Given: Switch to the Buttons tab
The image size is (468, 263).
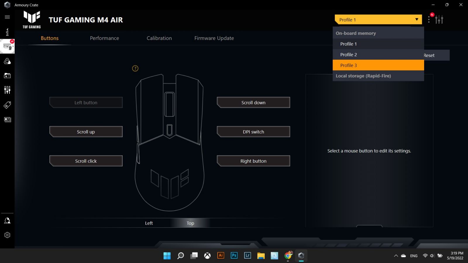Looking at the screenshot, I should click(50, 38).
